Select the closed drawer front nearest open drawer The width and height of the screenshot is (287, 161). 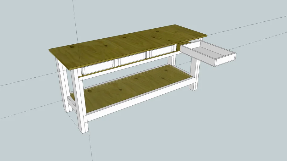coord(161,51)
